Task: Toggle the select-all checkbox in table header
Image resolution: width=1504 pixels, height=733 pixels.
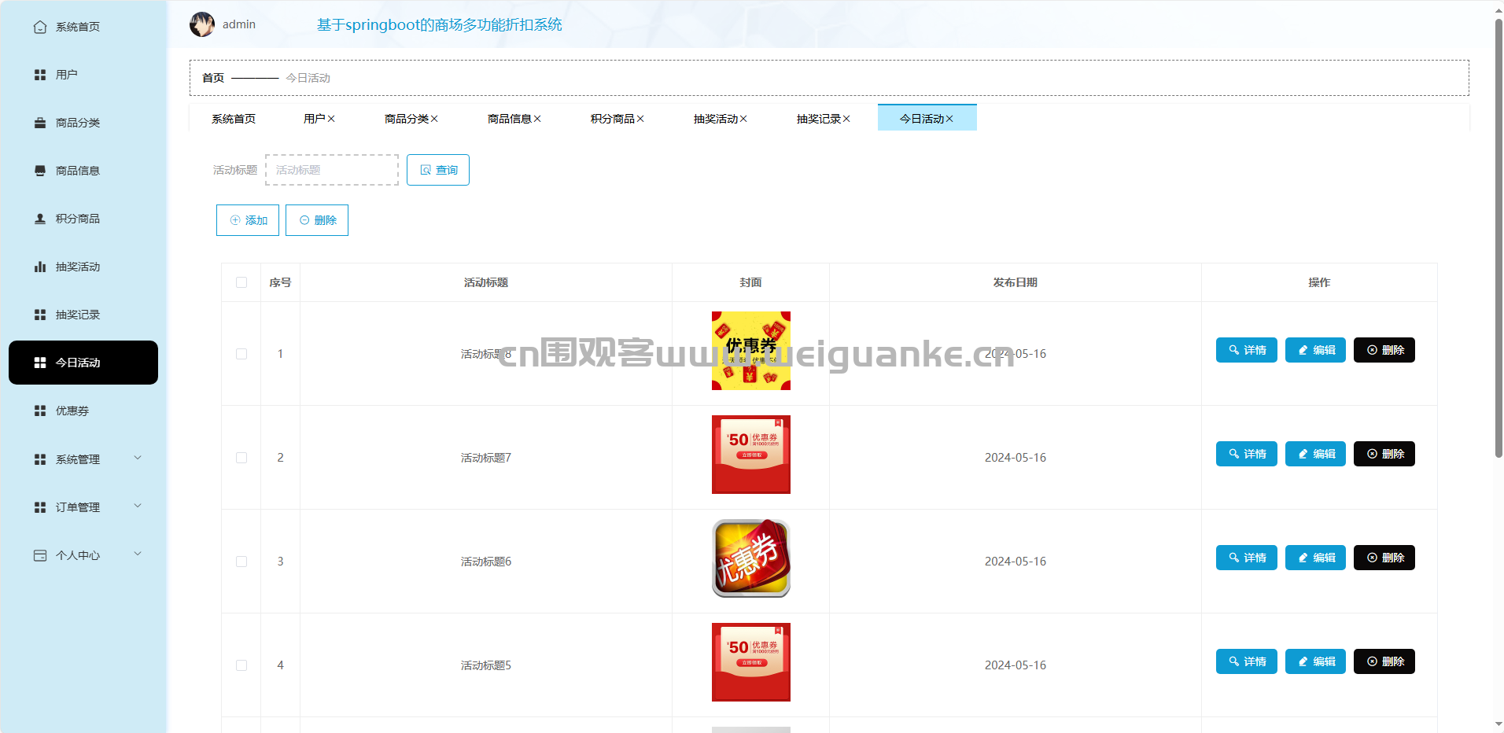Action: (x=241, y=282)
